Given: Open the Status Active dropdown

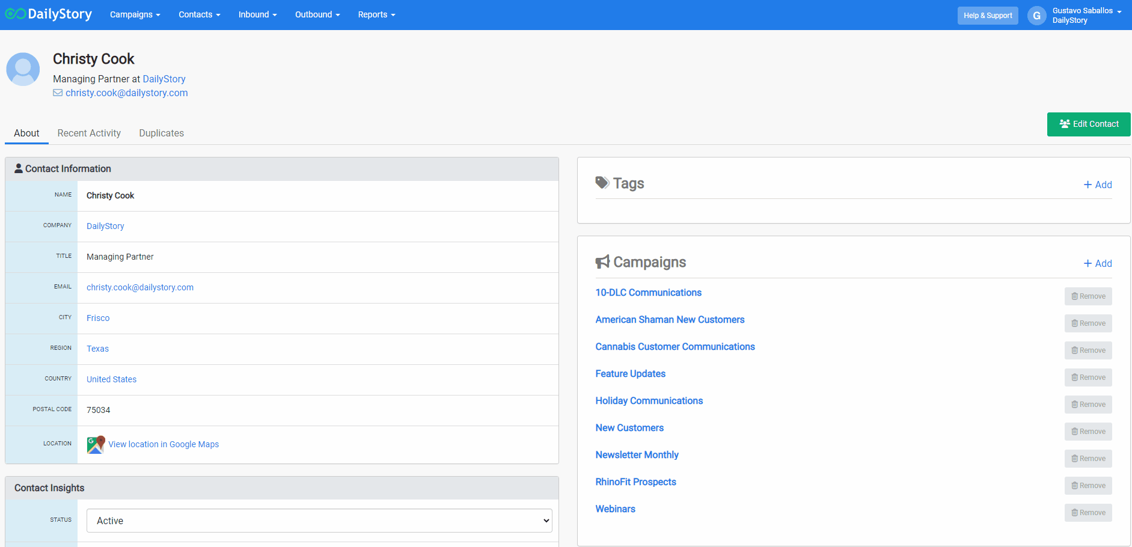Looking at the screenshot, I should tap(319, 521).
